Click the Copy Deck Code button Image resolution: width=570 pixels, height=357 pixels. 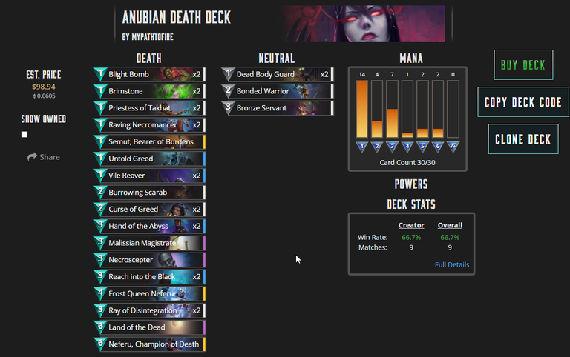tap(523, 102)
